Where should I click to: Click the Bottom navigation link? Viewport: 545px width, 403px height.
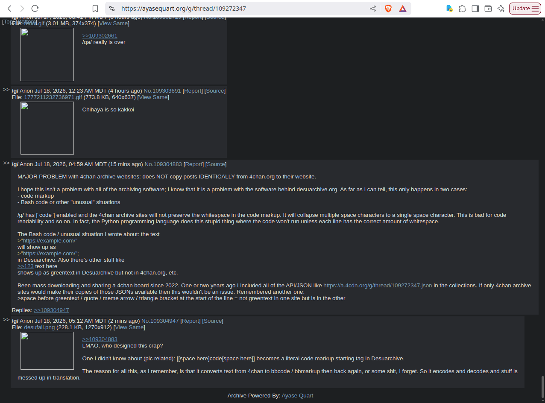[x=27, y=21]
